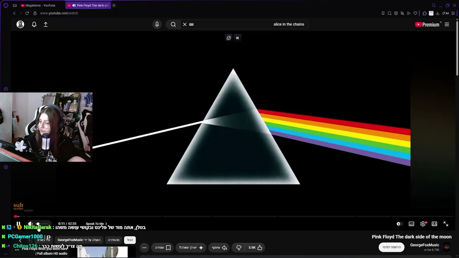Take a snapshot with Opera toolbar
Image resolution: width=459 pixels, height=258 pixels.
coord(389,13)
